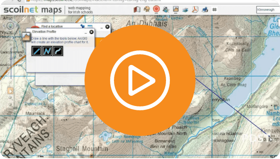The height and width of the screenshot is (159, 280).
Task: Pan the map right with compass arrow
Action: tap(17, 26)
